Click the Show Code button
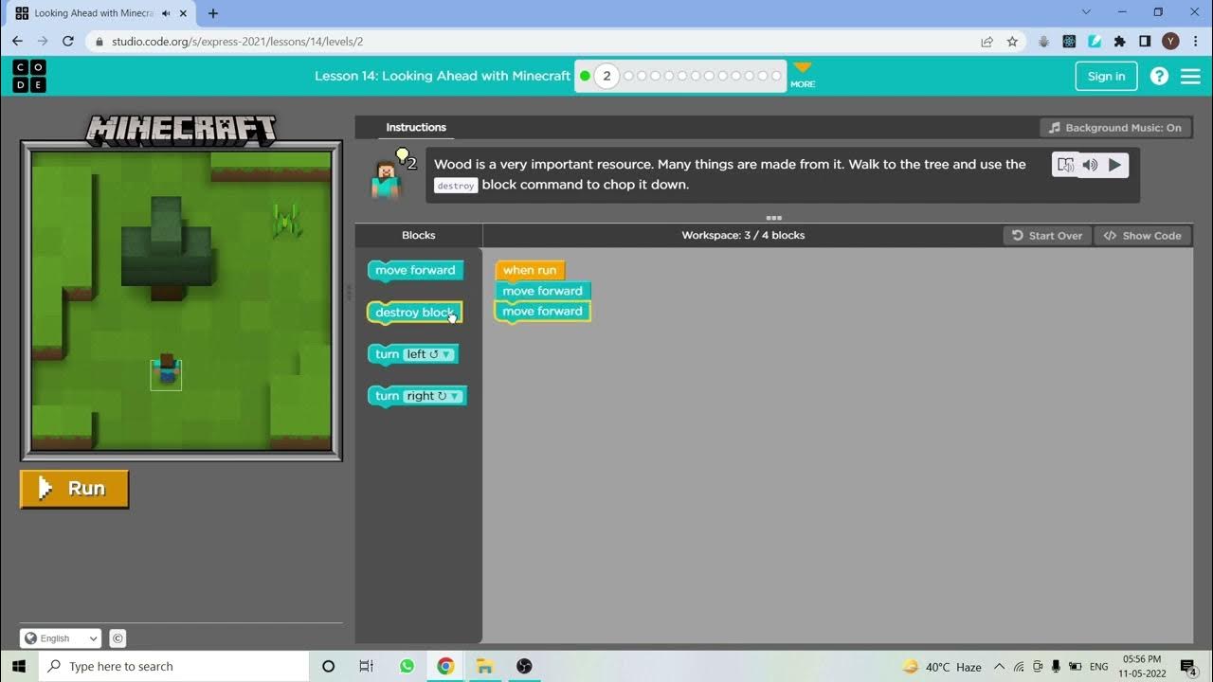Image resolution: width=1213 pixels, height=682 pixels. [x=1143, y=236]
